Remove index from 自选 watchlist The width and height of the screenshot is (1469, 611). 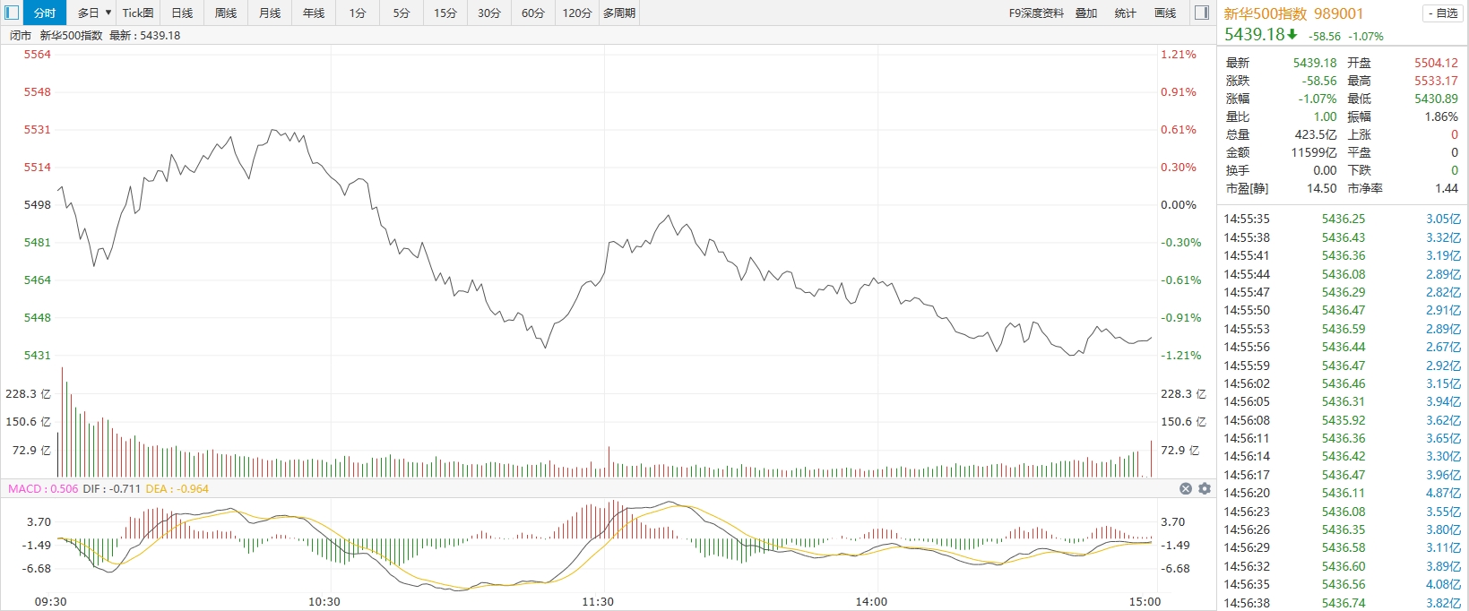[1443, 13]
